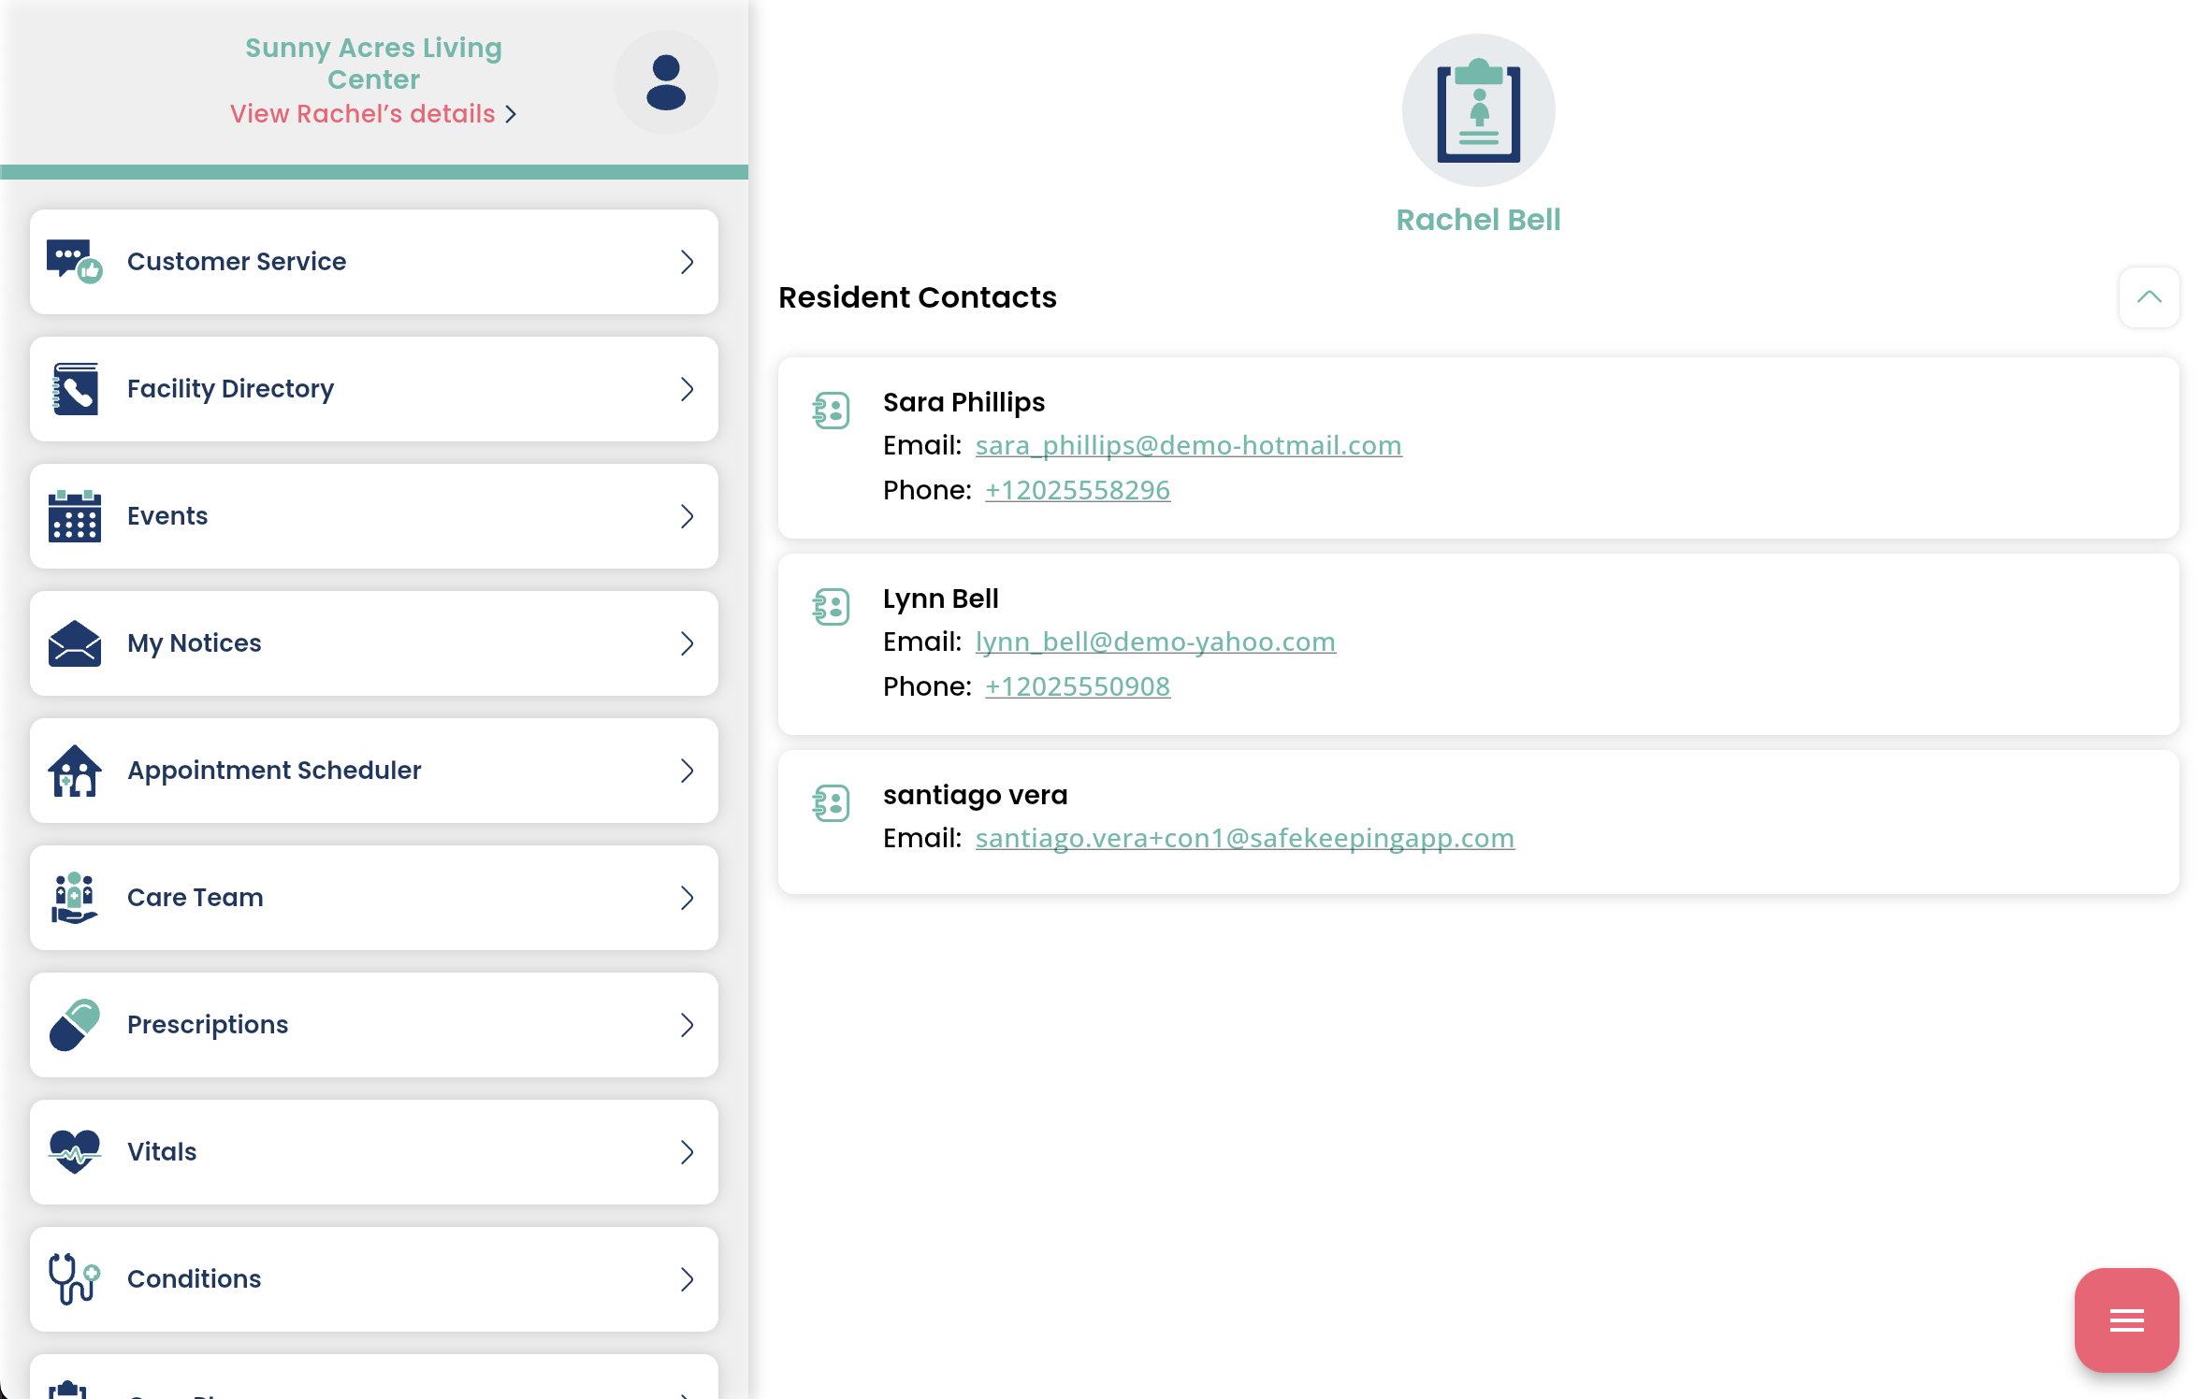Click the Events calendar icon

(75, 516)
